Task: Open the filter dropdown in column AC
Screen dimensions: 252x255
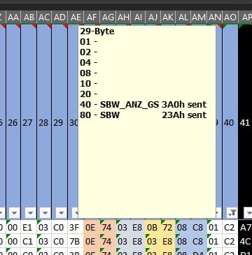Action: pyautogui.click(x=45, y=213)
